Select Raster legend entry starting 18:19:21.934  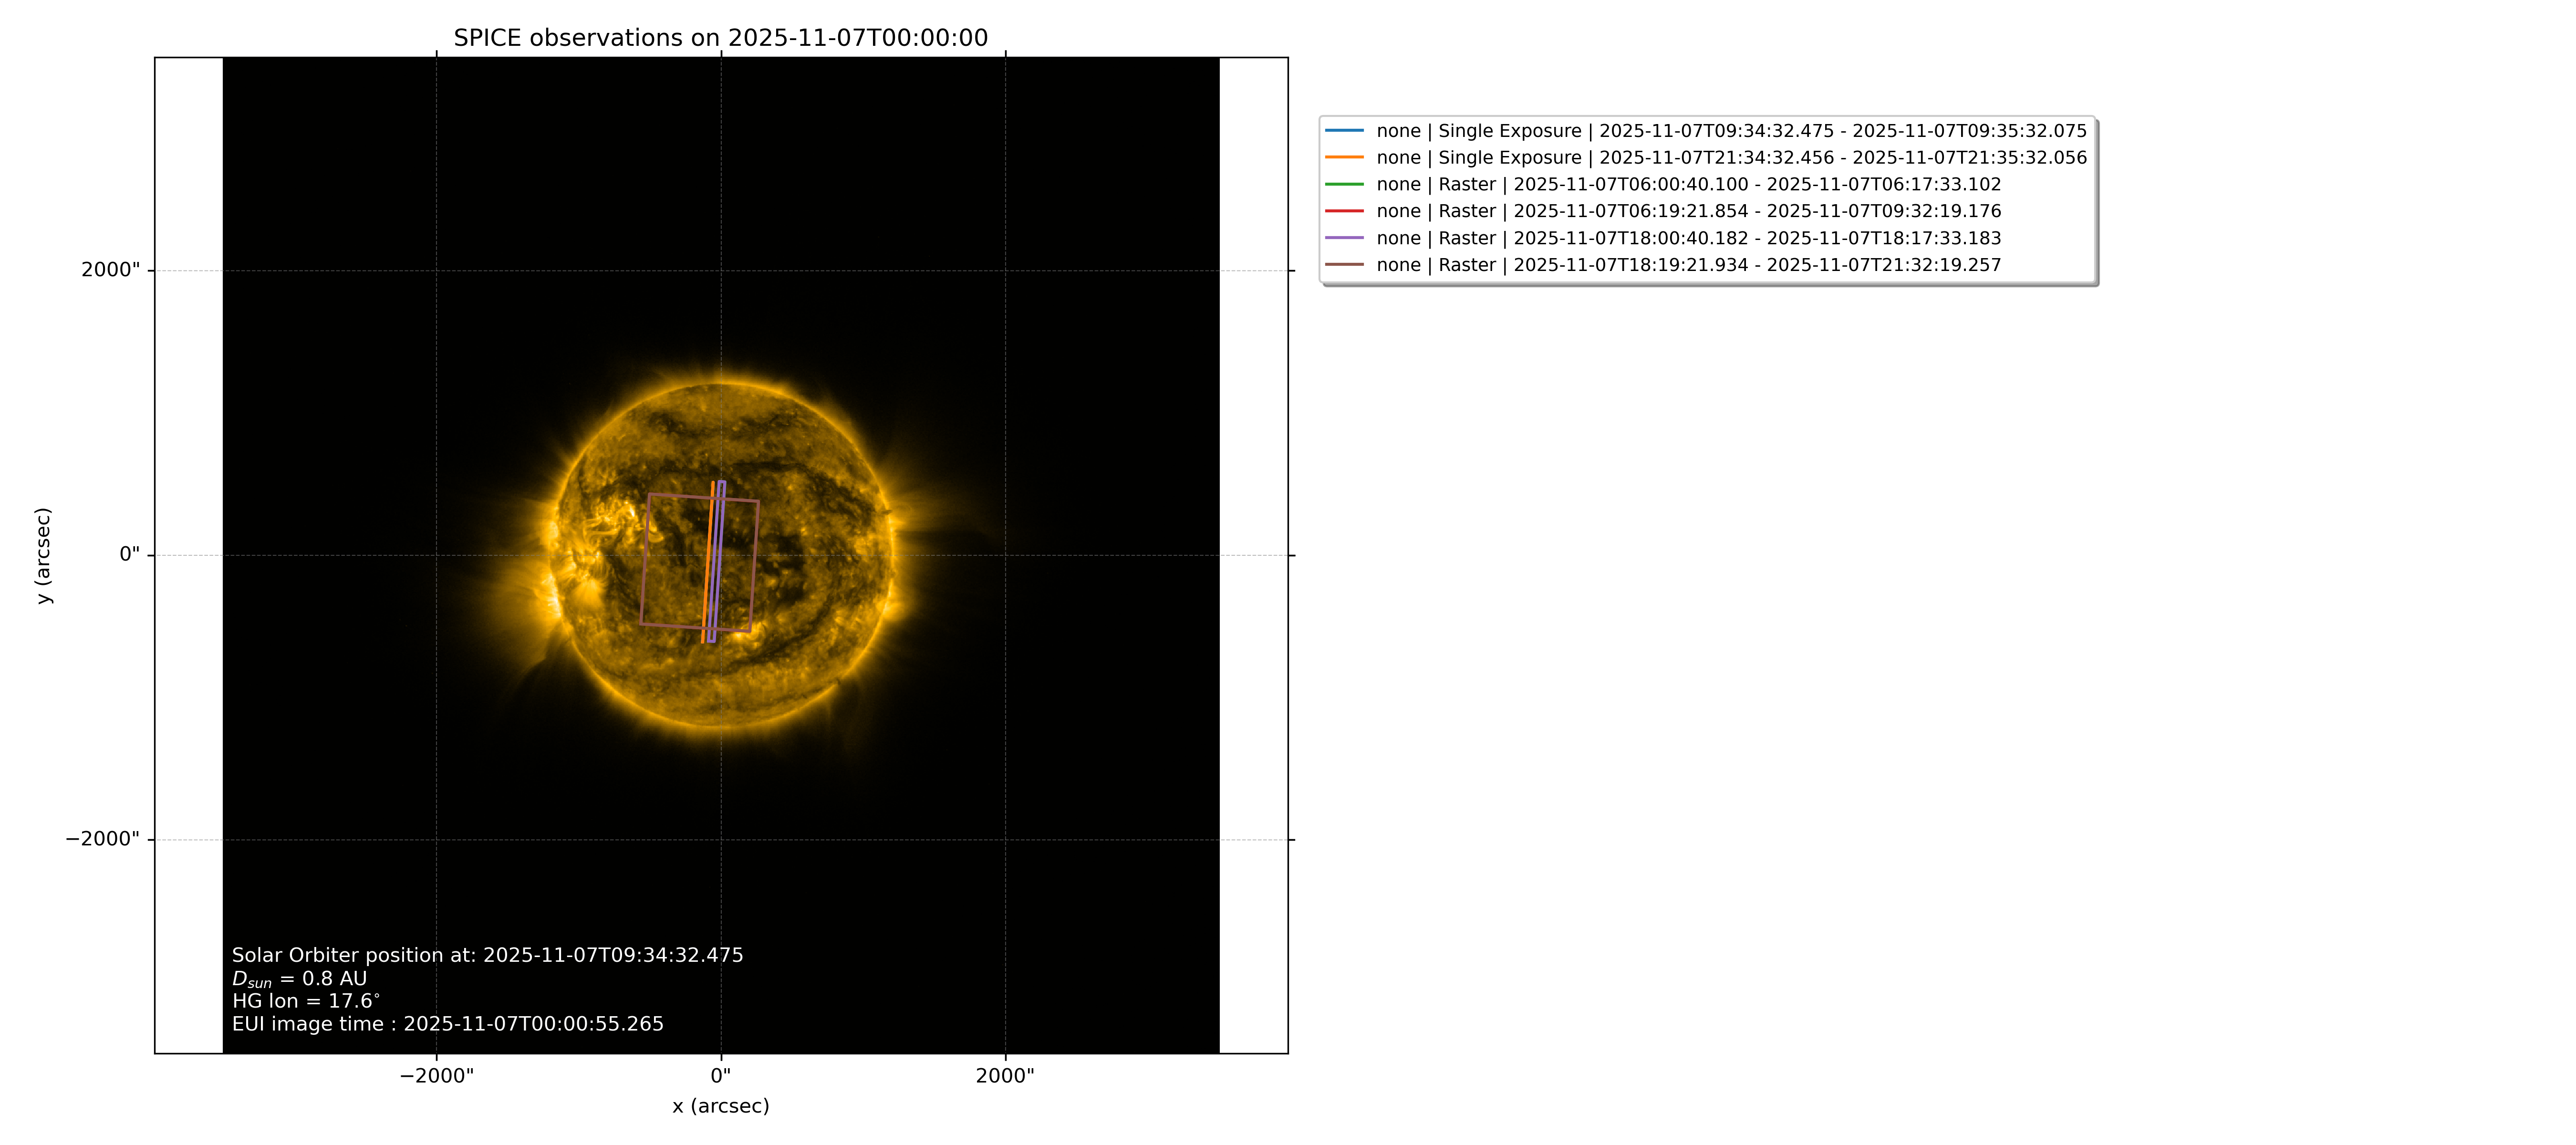(1688, 265)
